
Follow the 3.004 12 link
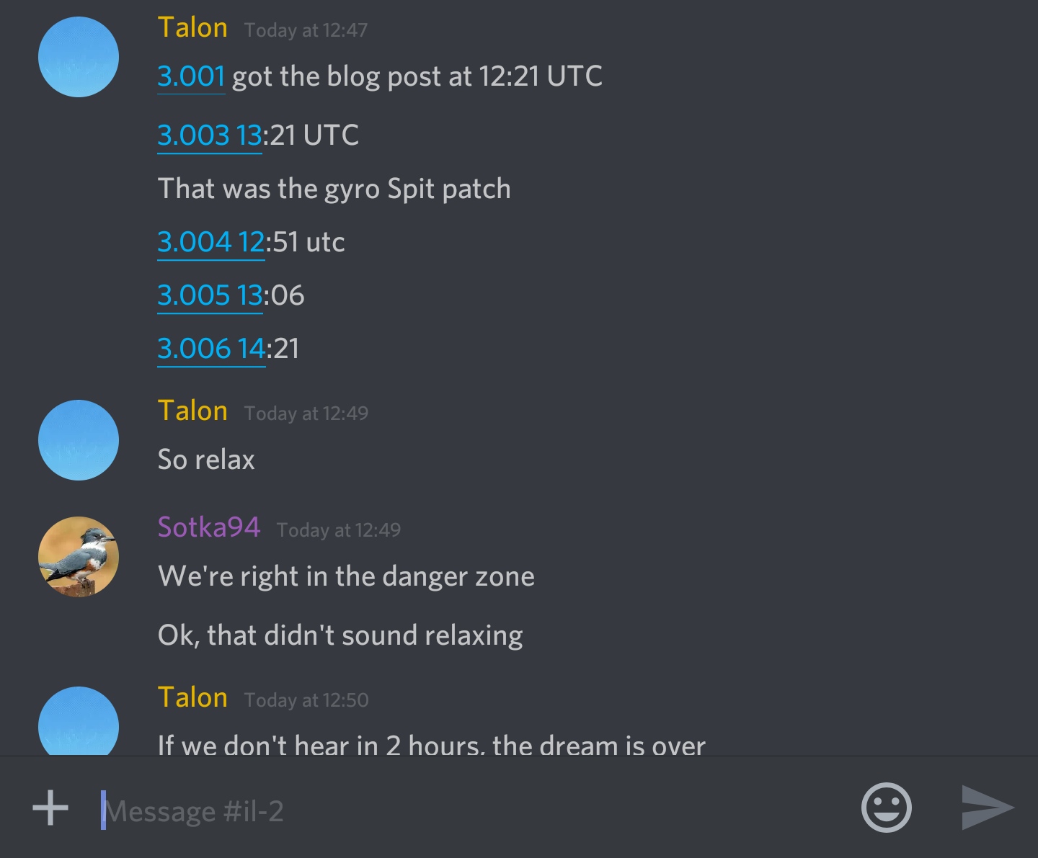(211, 242)
